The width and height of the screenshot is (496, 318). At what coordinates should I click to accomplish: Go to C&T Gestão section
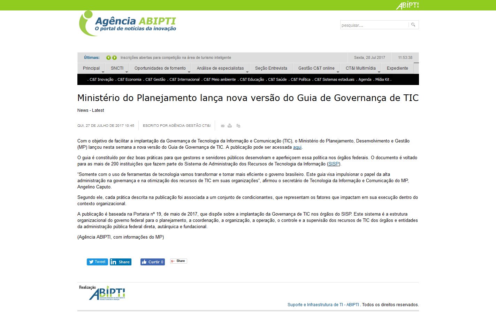155,79
